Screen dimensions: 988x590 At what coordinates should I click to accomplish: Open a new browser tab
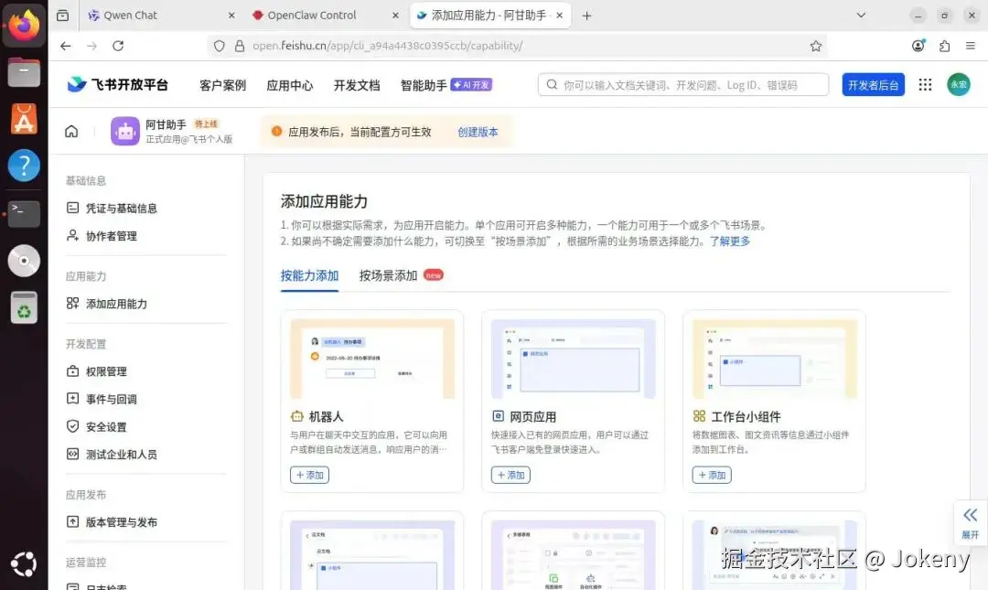(586, 16)
